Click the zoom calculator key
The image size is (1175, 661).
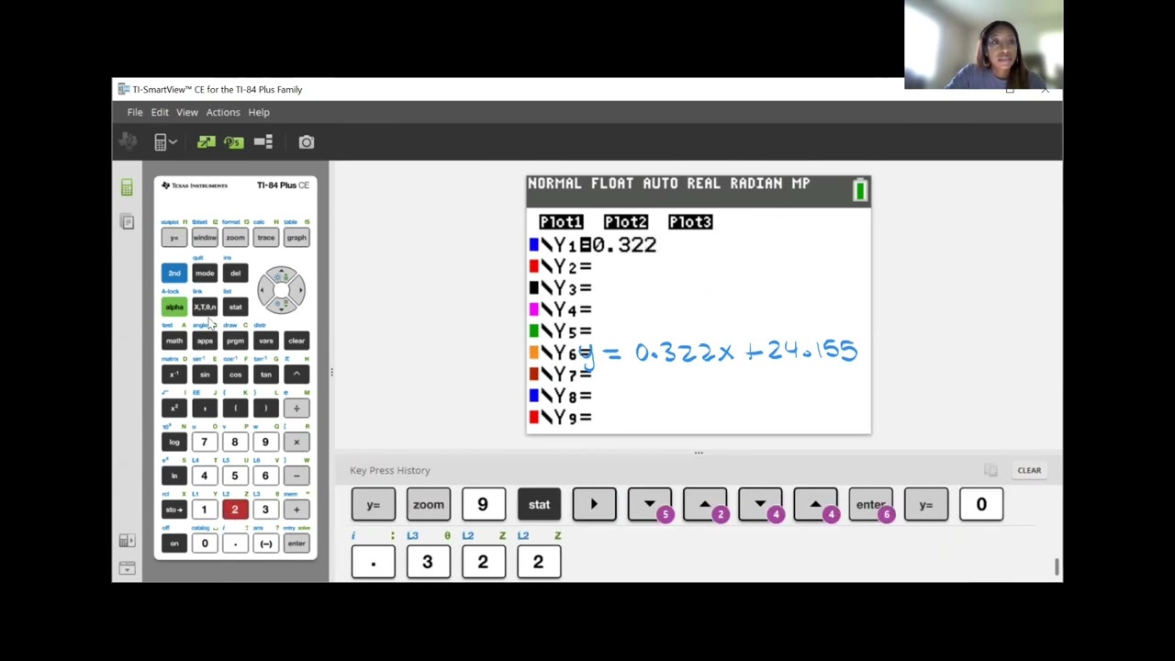235,238
